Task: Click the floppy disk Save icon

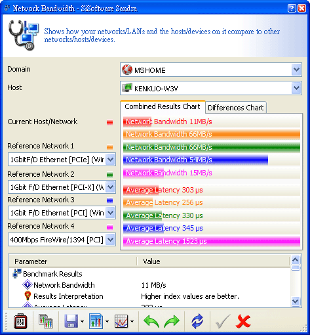Action: click(71, 321)
